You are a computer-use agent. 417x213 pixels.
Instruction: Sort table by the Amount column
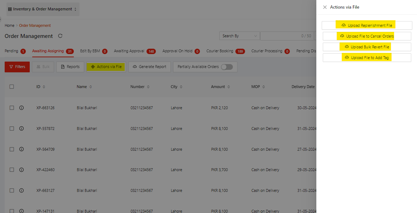click(220, 87)
